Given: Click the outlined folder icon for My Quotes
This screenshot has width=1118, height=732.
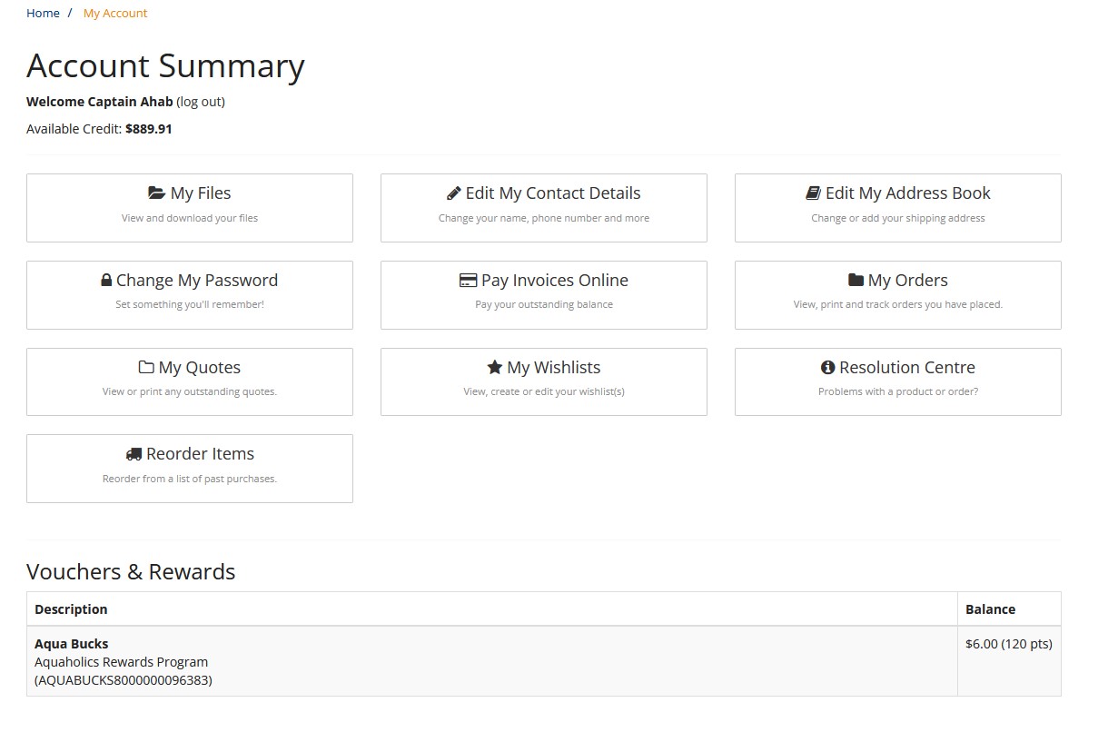Looking at the screenshot, I should [x=146, y=368].
